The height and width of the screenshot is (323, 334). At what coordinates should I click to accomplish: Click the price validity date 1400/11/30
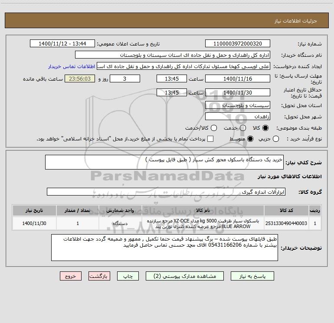(x=238, y=93)
